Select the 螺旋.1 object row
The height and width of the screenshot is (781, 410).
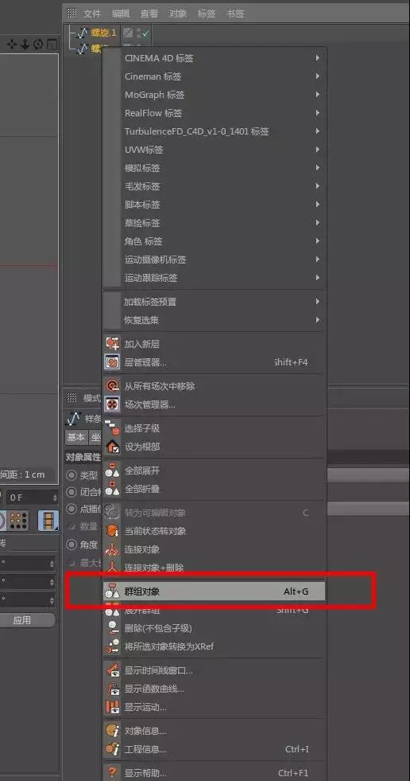[x=103, y=33]
